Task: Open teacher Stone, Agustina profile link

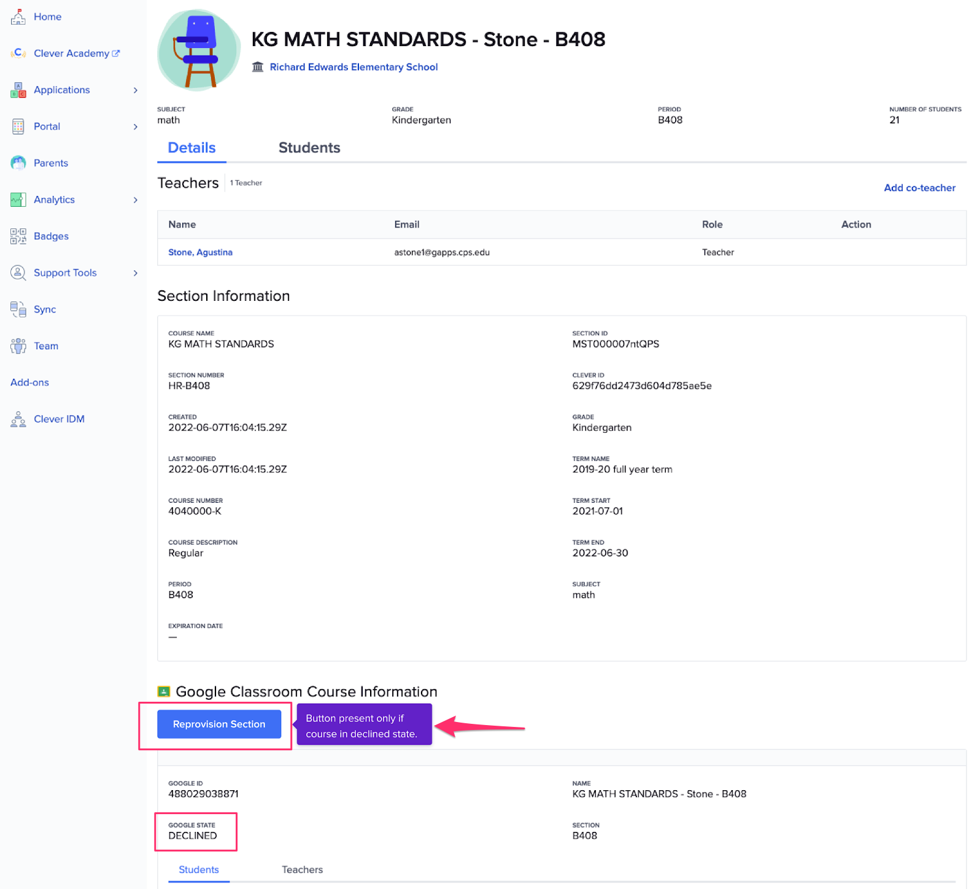Action: (x=200, y=252)
